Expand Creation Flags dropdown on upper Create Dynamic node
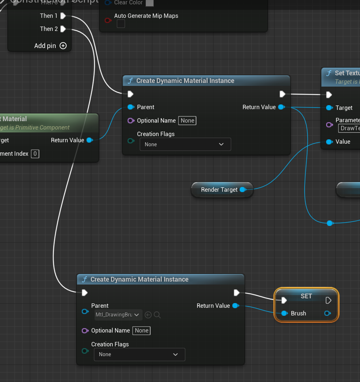The image size is (360, 382). click(x=185, y=144)
